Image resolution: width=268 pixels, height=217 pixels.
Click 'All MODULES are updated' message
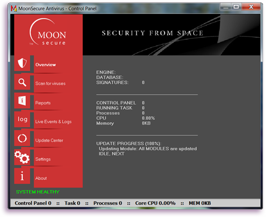click(168, 149)
